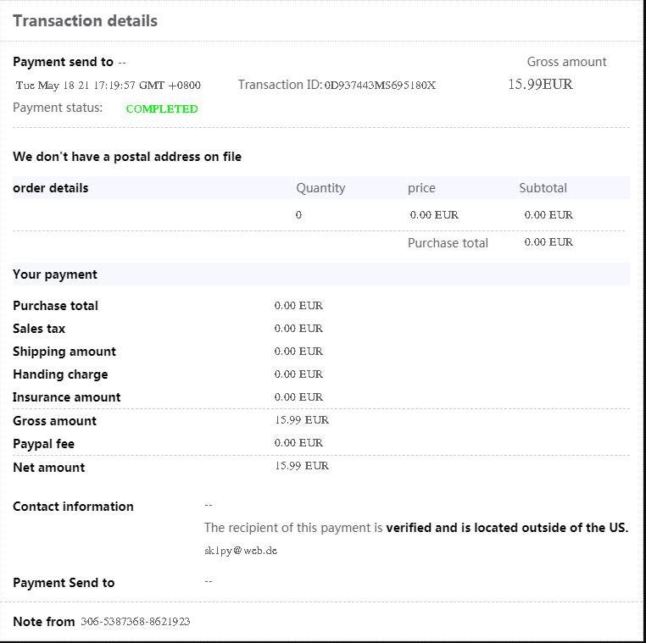Click the no postal address on file message

point(127,157)
